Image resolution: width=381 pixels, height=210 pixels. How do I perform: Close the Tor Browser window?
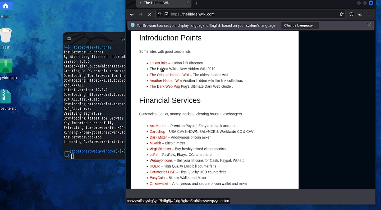tap(371, 3)
